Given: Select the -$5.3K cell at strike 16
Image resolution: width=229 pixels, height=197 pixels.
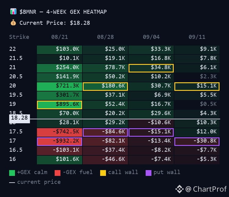Looking at the screenshot, I should (x=197, y=160).
